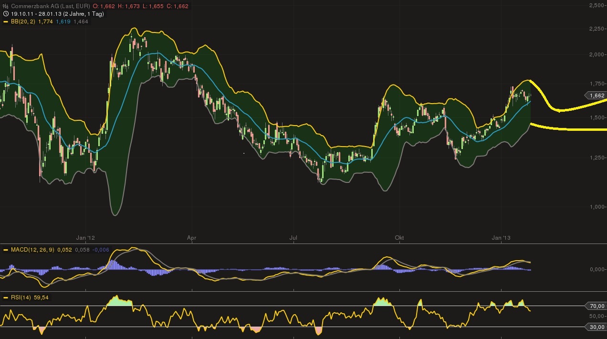Click the 2,500 price axis label

pos(596,5)
